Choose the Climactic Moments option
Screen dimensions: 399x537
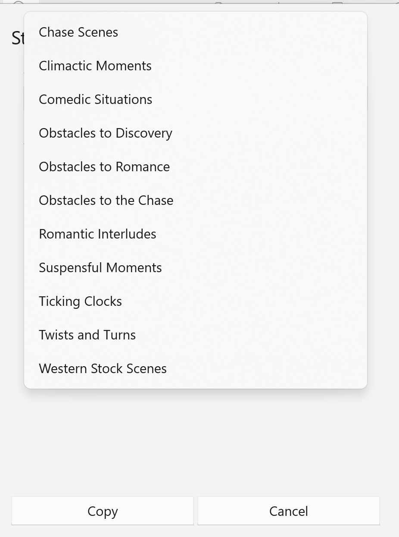95,66
